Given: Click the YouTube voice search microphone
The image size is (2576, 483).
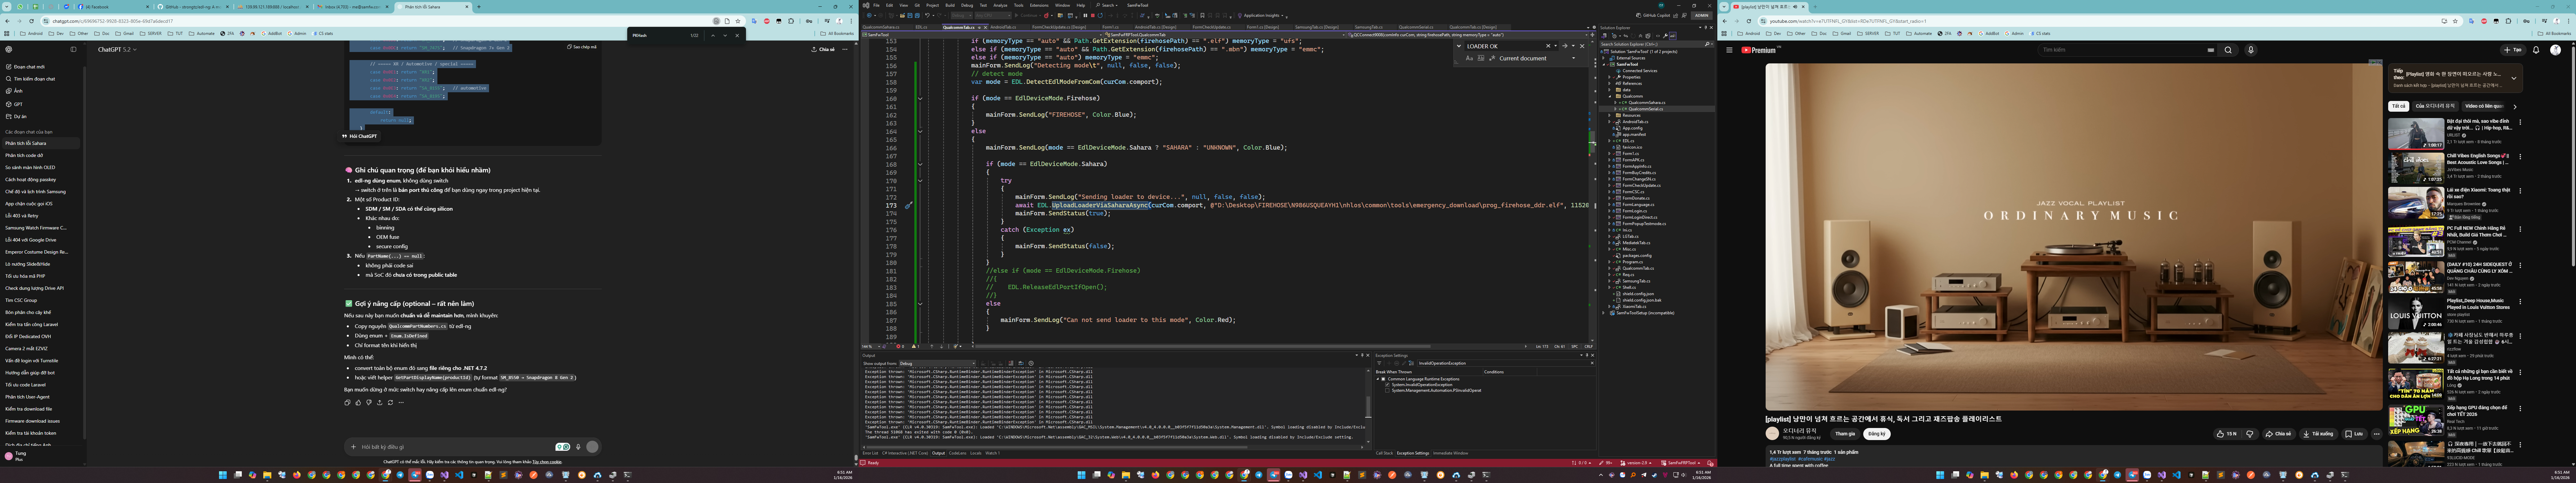Looking at the screenshot, I should [2251, 50].
